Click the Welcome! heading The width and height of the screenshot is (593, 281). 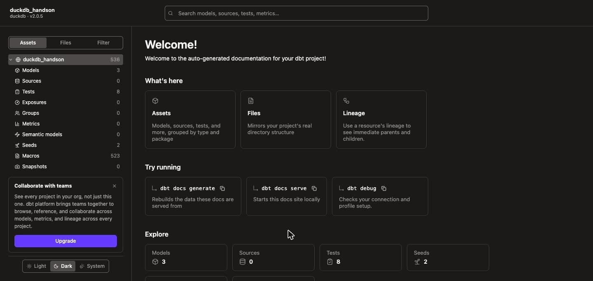click(x=171, y=44)
